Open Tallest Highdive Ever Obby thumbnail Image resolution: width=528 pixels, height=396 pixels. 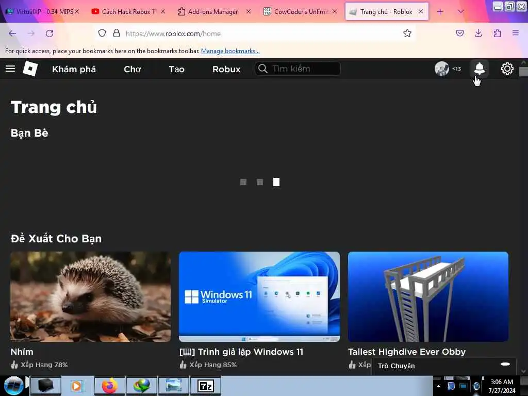point(428,296)
